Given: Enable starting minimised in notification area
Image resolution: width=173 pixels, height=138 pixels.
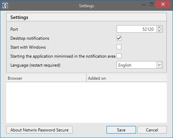Looking at the screenshot, I should tap(119, 56).
